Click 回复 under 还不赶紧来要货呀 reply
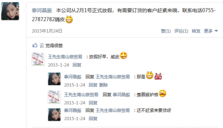The image size is (223, 128). pyautogui.click(x=93, y=118)
